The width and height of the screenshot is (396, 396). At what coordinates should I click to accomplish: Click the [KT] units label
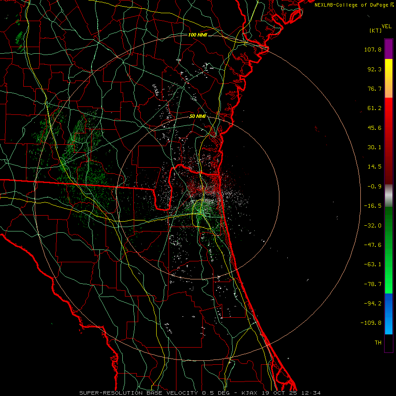pos(375,30)
